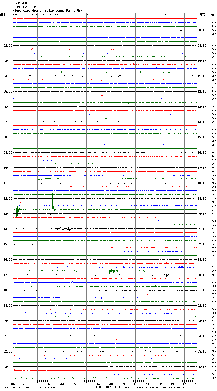Image resolution: width=217 pixels, height=391 pixels.
Task: Select the 10:00 MST time label
Action: tap(8, 168)
